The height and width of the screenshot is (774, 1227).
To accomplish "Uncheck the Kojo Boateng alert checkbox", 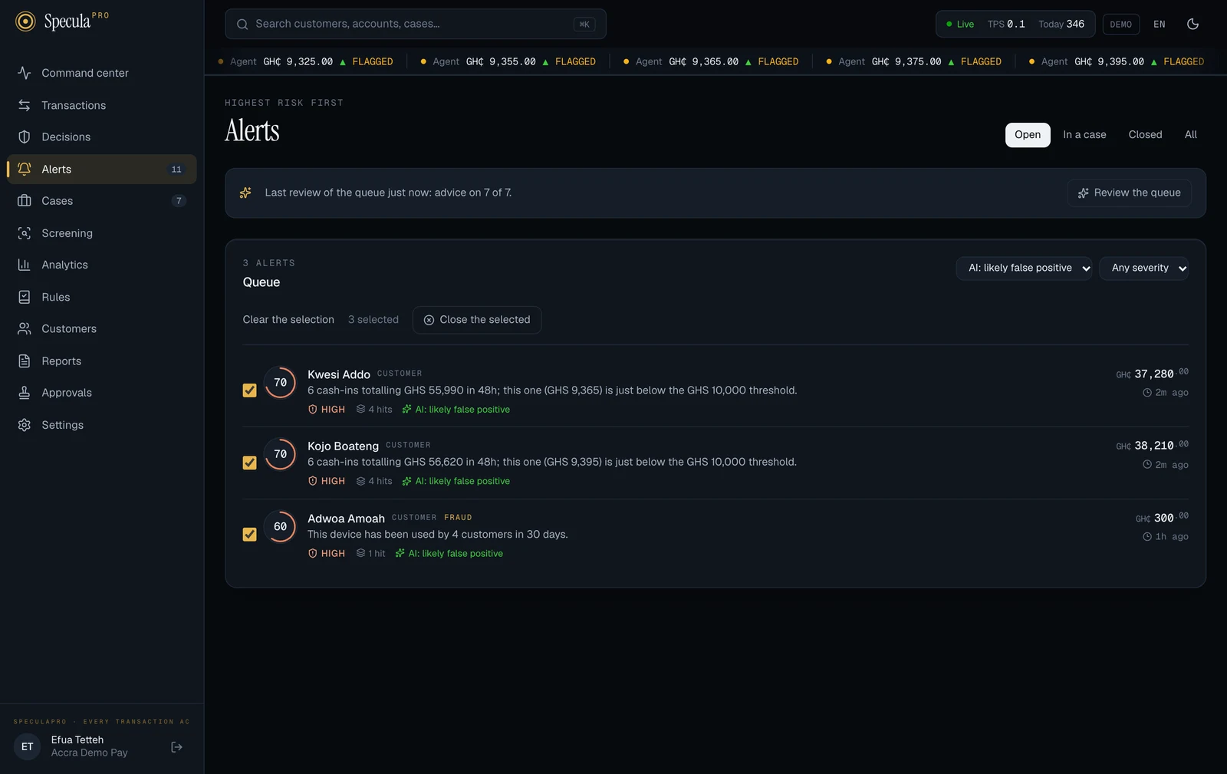I will tap(249, 463).
